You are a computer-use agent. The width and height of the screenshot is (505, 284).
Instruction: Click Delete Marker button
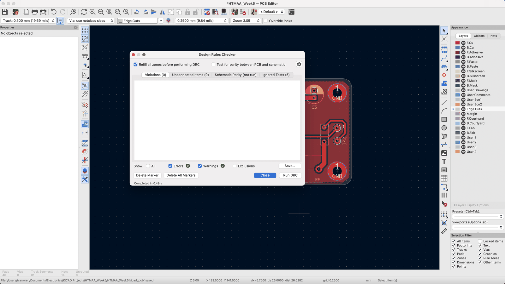(x=147, y=175)
